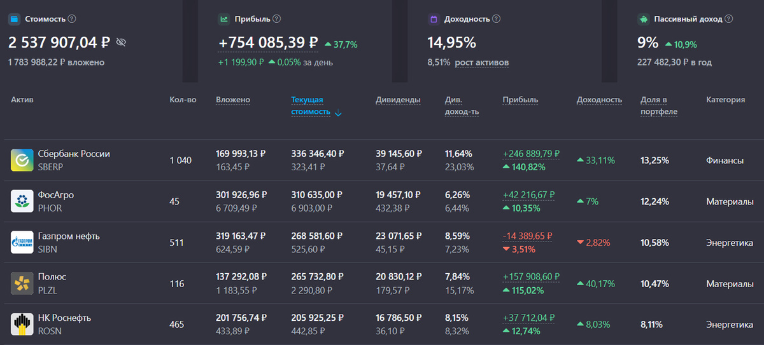
Task: Click the Кол-во column header
Action: (x=183, y=100)
